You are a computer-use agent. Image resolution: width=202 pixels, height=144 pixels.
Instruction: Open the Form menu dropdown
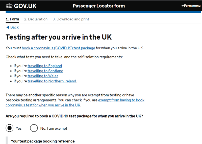(x=191, y=6)
